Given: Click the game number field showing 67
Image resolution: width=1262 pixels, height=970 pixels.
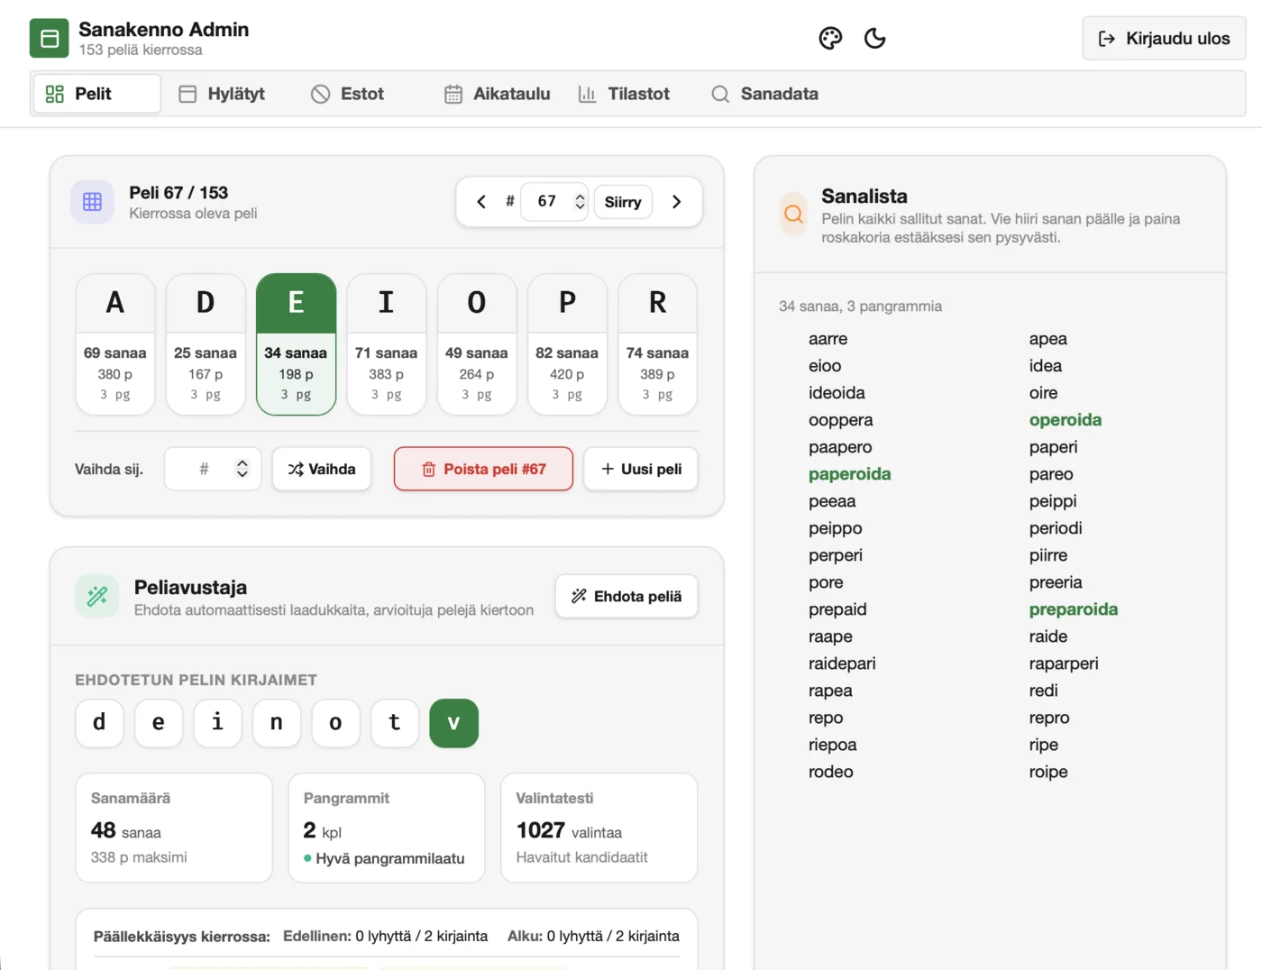Looking at the screenshot, I should click(554, 202).
